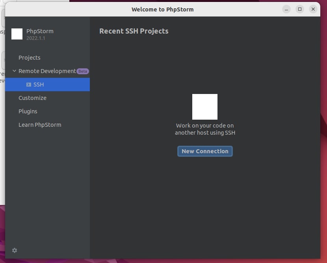Screen dimensions: 327x263
Task: Click the purple Beta badge
Action: (x=83, y=71)
